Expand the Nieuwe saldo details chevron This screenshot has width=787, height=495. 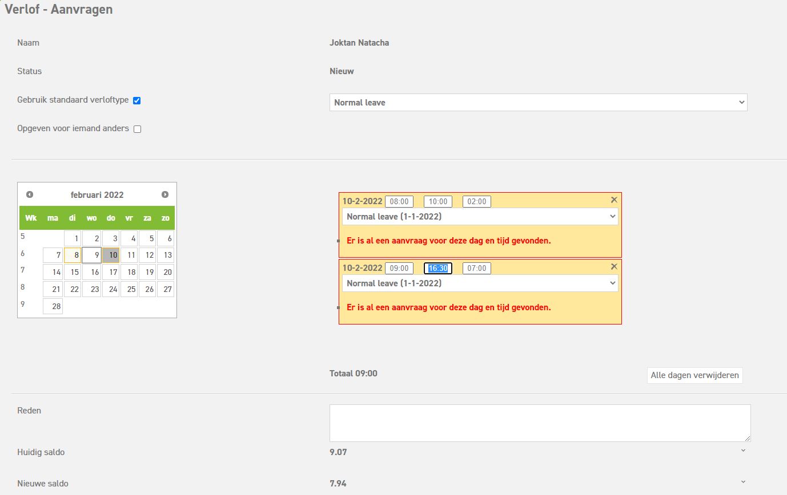(x=743, y=482)
